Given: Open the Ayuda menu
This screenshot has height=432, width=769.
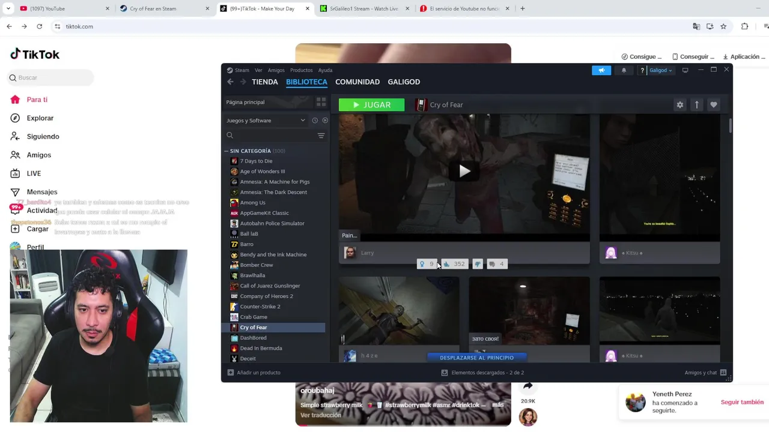Looking at the screenshot, I should coord(325,70).
